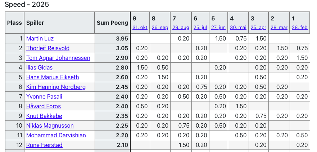
Task: Open Kim Henning Nordberg's profile
Action: [x=56, y=87]
